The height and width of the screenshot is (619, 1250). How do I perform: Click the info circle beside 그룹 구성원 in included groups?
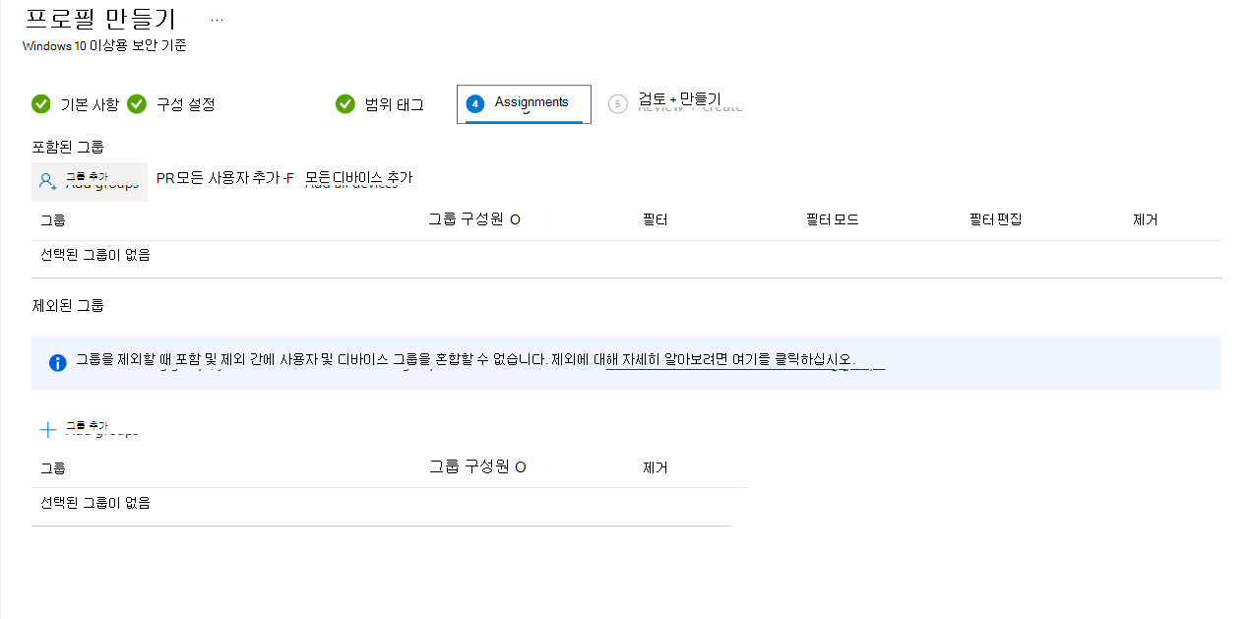tap(516, 220)
